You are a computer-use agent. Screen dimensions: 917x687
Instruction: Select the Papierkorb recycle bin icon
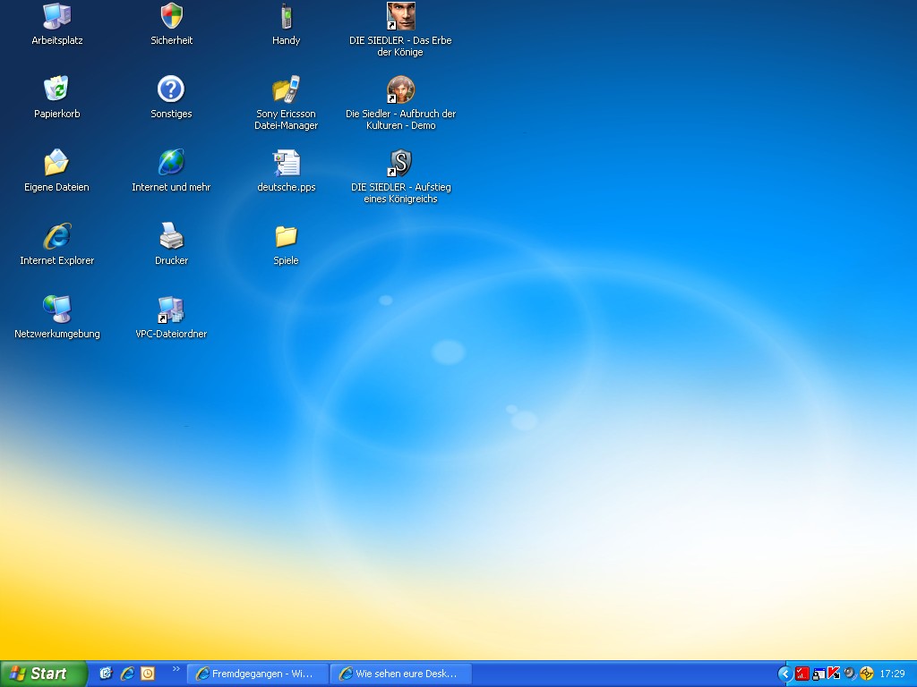point(56,89)
